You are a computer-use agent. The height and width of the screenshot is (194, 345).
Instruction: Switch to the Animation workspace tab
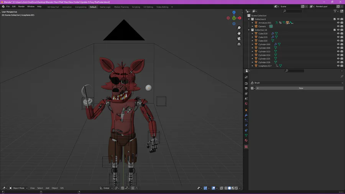[x=67, y=7]
